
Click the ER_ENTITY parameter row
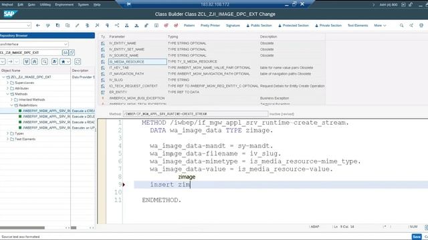(x=211, y=92)
